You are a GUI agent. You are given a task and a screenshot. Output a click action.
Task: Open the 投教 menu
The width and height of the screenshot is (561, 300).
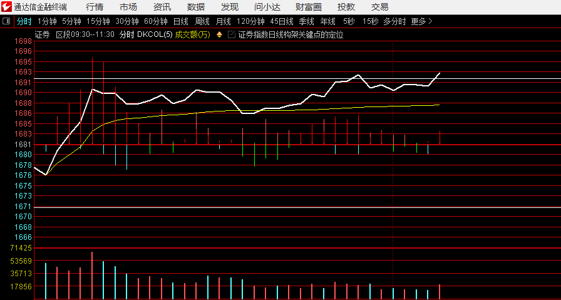pos(346,7)
